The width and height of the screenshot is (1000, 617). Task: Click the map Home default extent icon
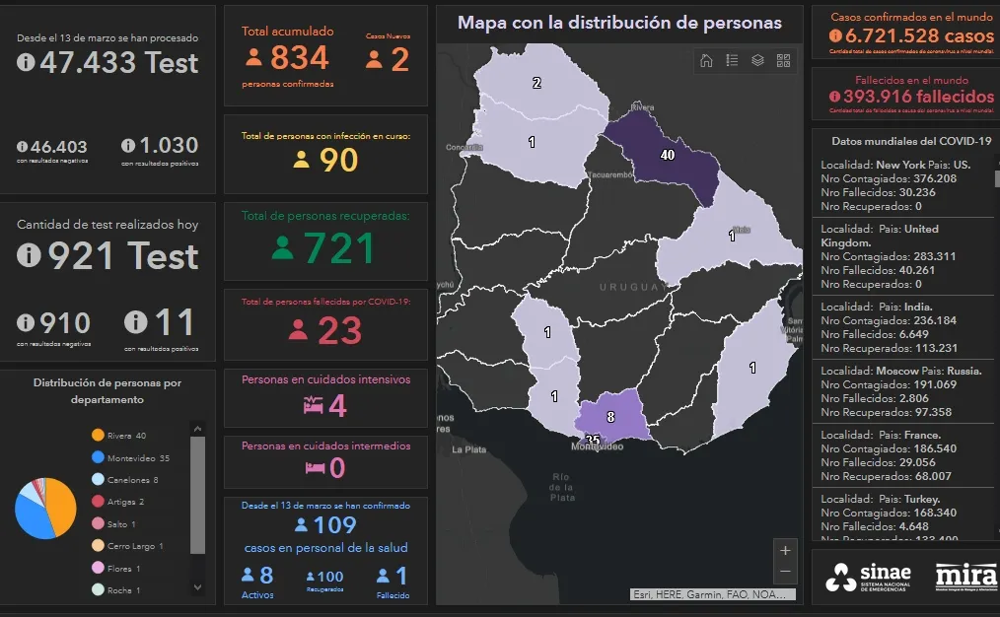(706, 60)
